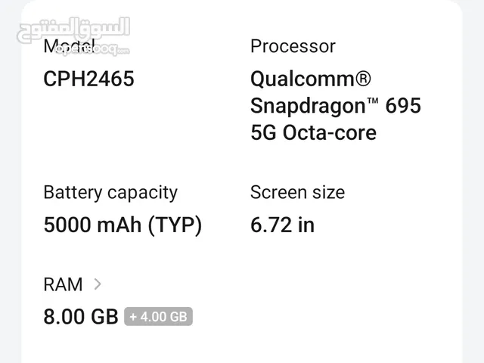Screen dimensions: 484x363
Task: Select the 6.72 in value
Action: 282,225
